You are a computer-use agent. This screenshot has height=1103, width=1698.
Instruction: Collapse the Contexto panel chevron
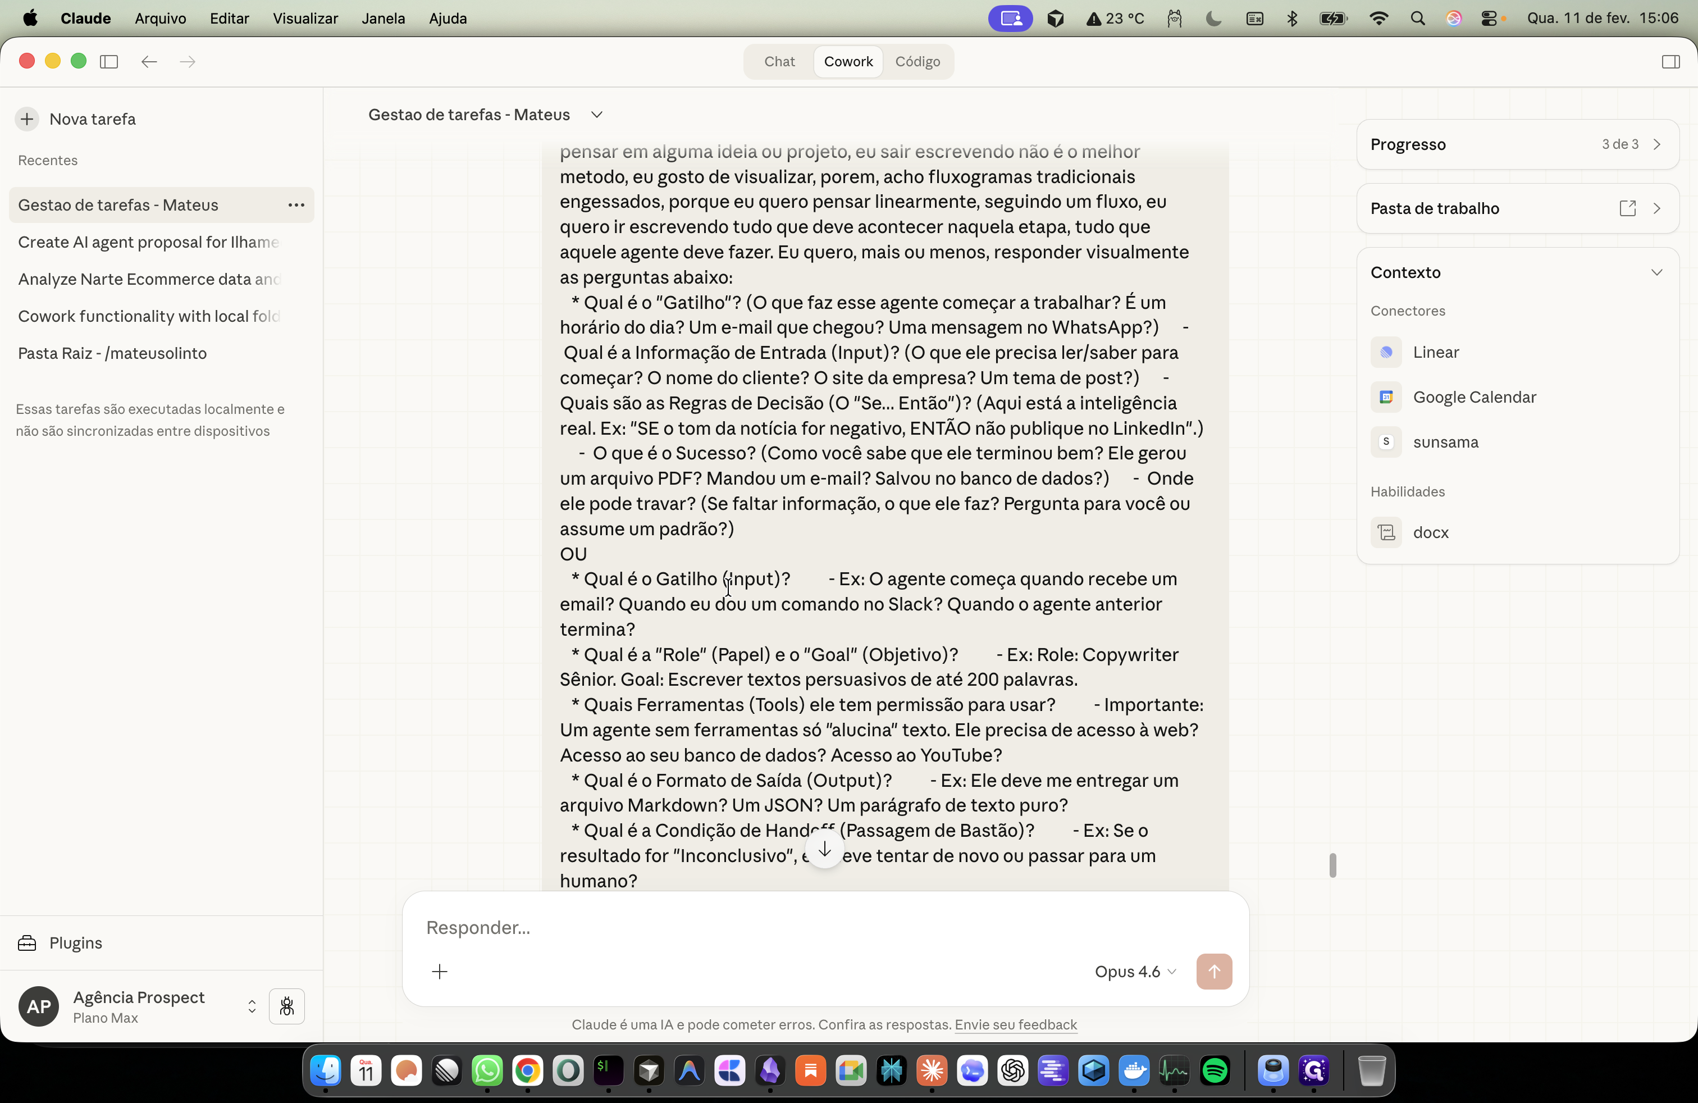1656,272
